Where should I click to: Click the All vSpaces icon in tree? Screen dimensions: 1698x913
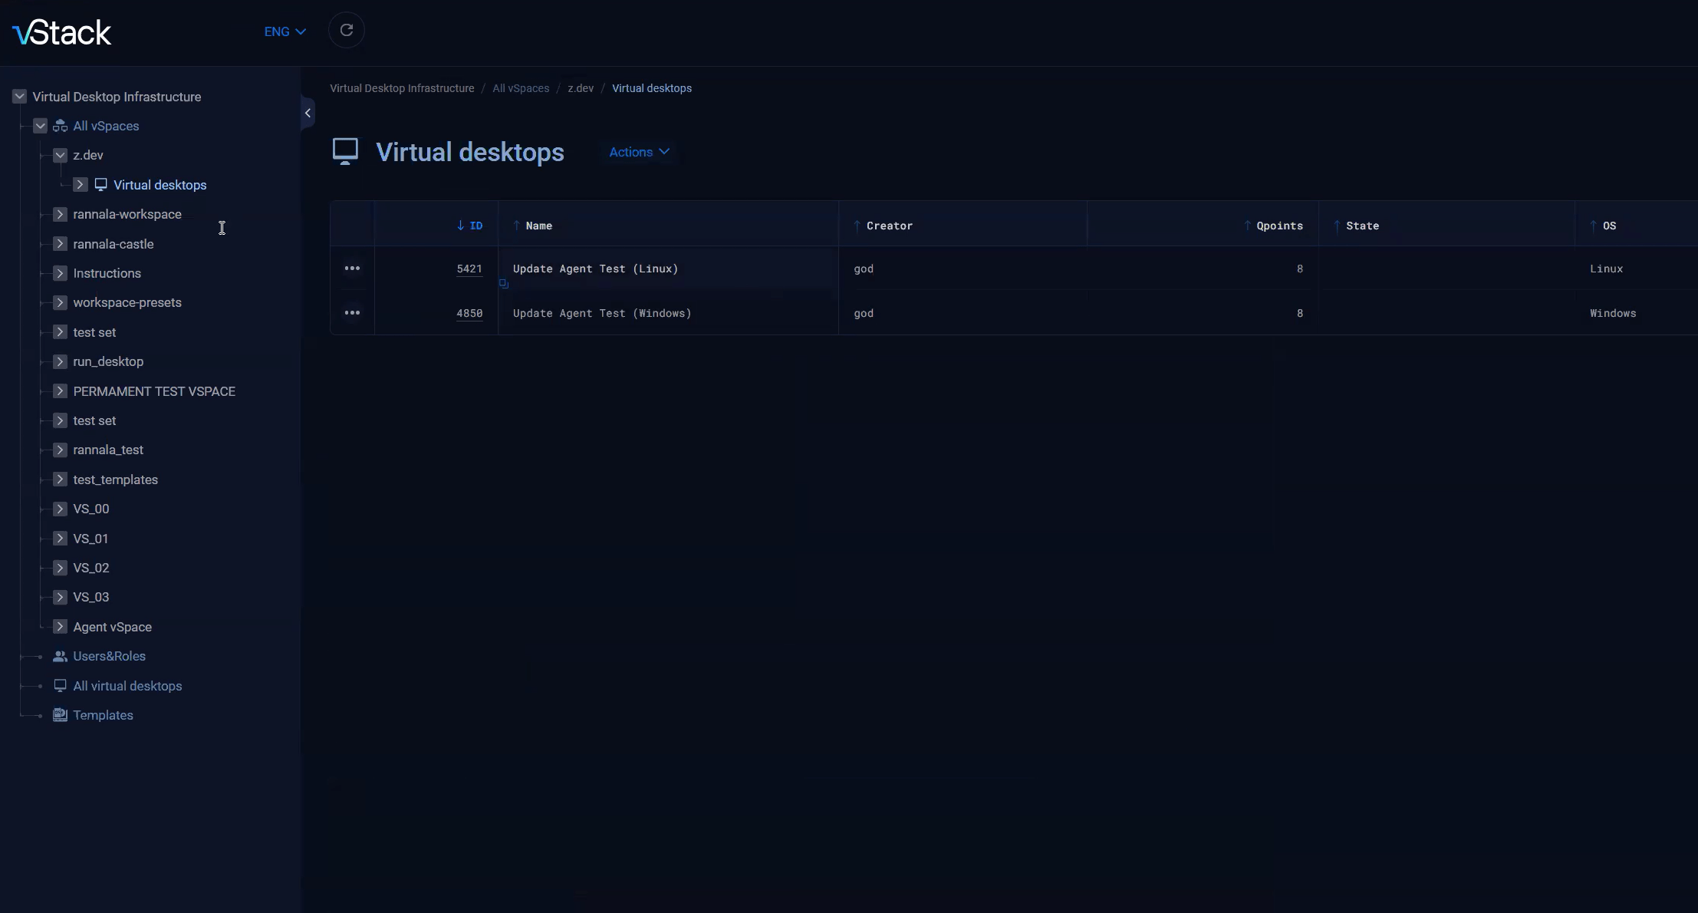click(60, 126)
